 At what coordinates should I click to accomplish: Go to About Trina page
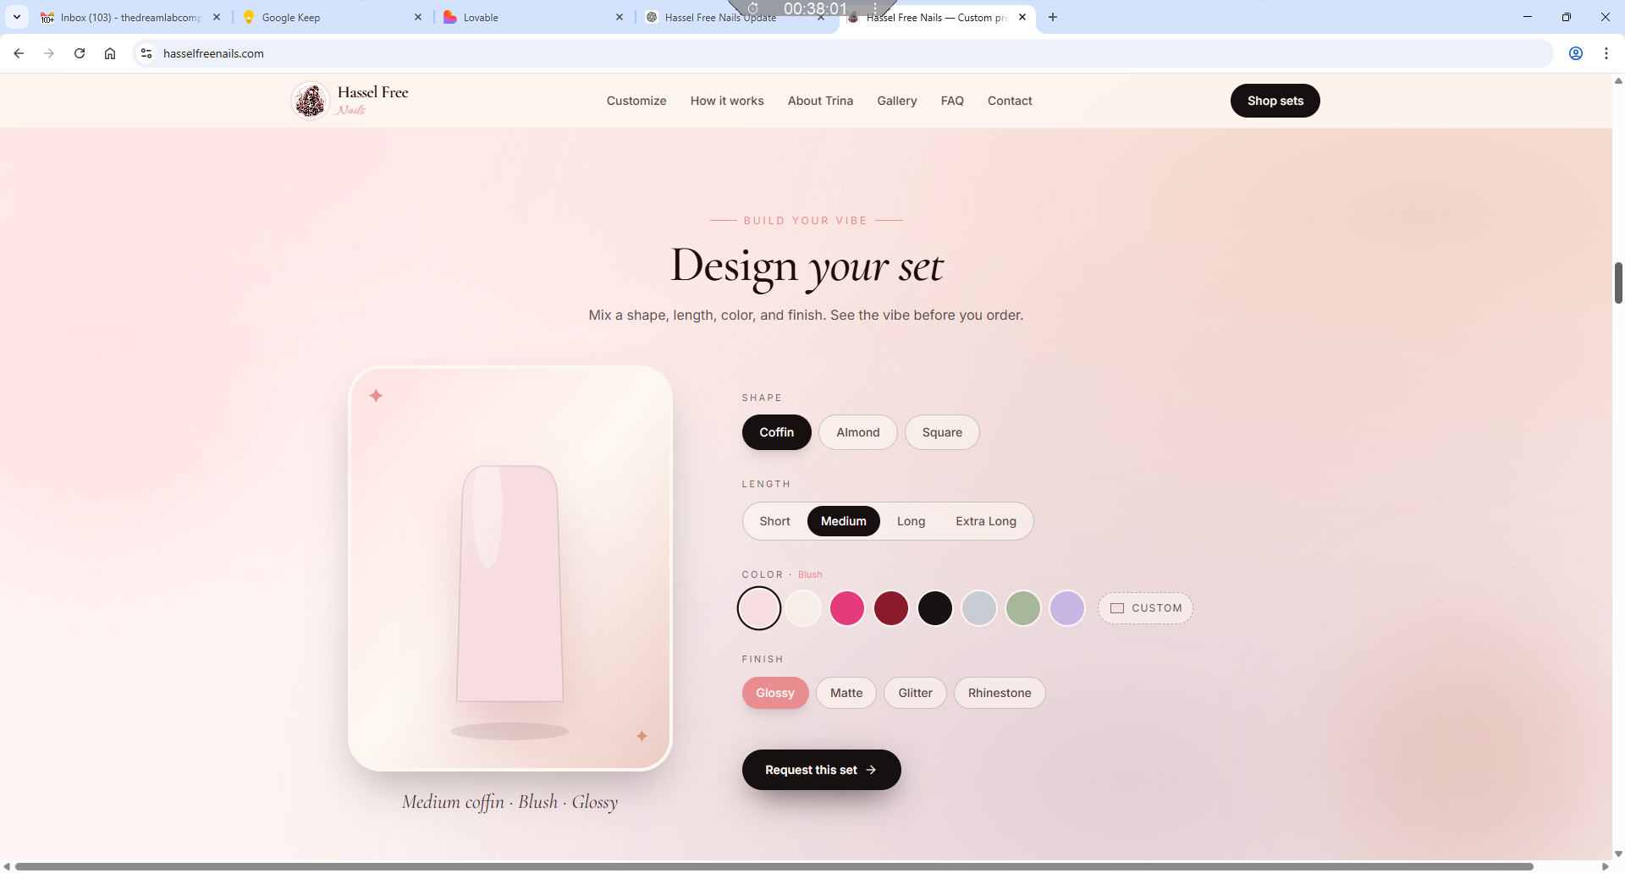[x=820, y=101]
